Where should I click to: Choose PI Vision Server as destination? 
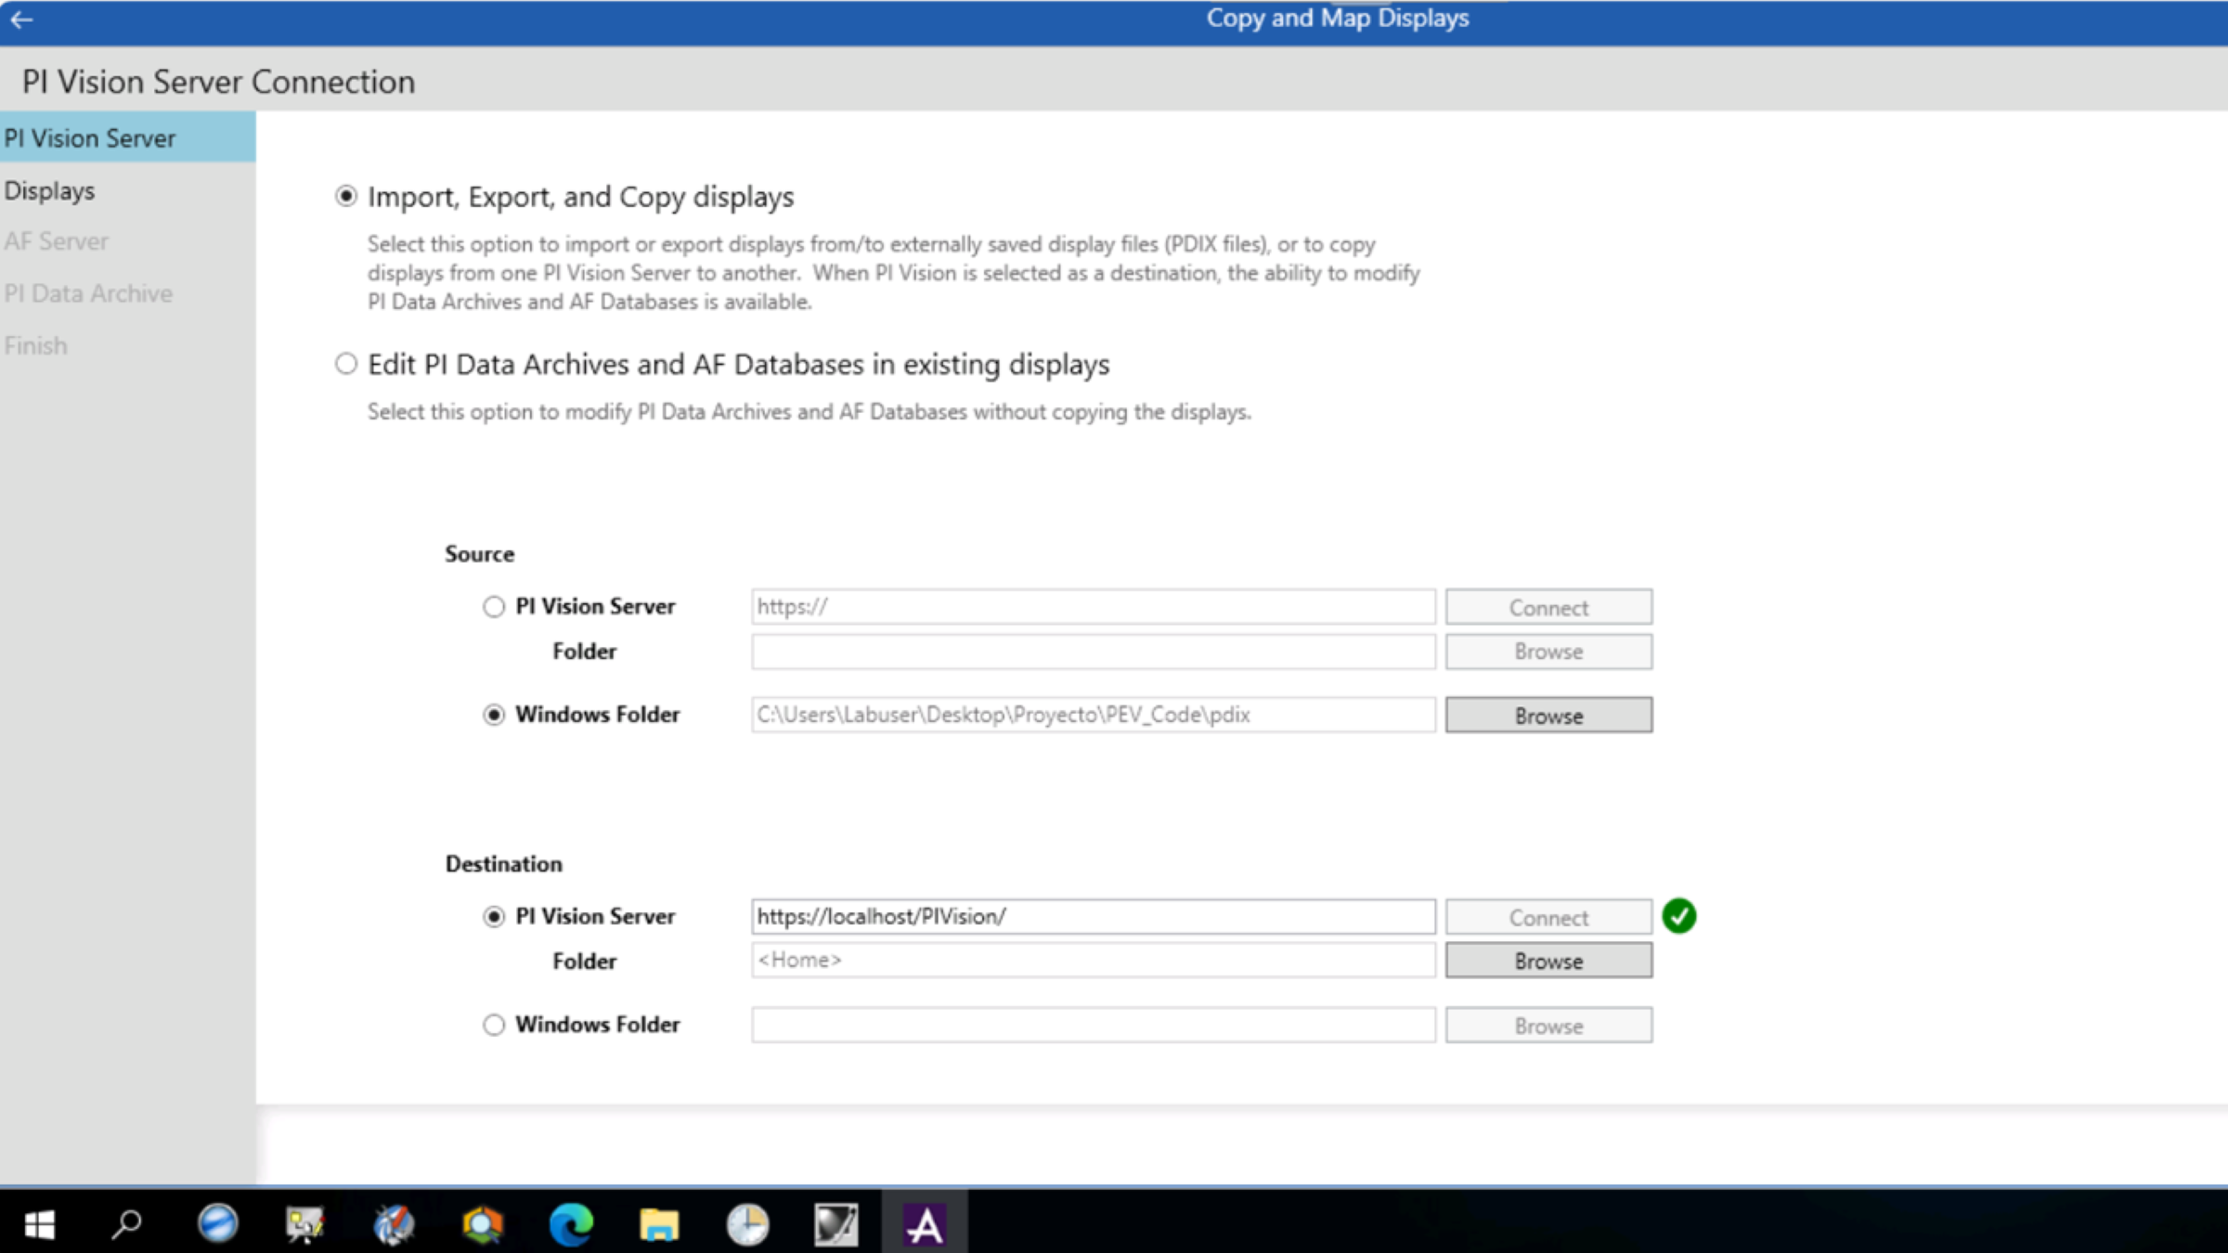(493, 916)
